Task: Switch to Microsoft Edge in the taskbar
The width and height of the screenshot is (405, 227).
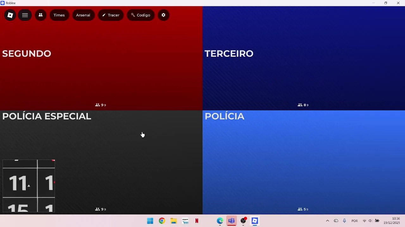Action: click(220, 221)
